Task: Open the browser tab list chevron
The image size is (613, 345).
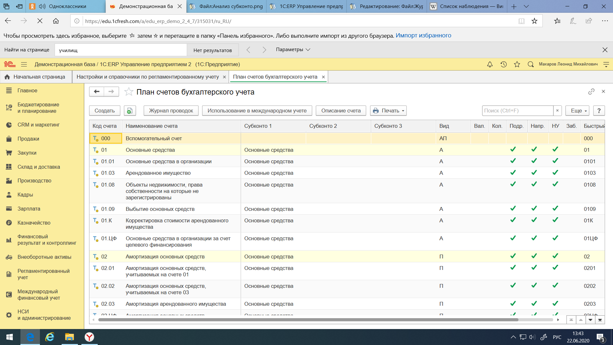Action: tap(526, 6)
